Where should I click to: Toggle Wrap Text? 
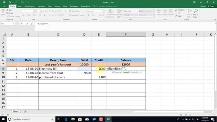[75, 11]
